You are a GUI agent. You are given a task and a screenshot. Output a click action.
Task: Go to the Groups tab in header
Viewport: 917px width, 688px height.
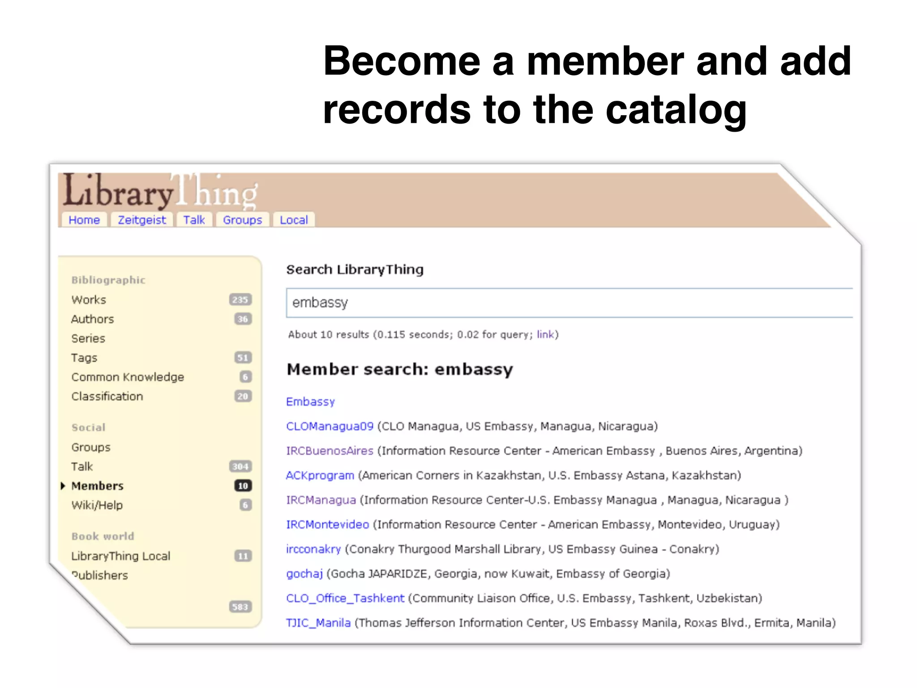[x=242, y=220]
